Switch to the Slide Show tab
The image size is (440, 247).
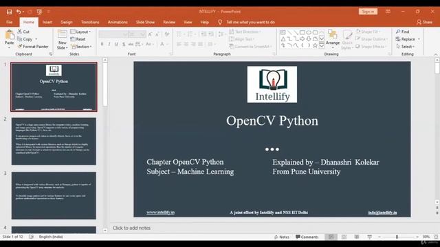pyautogui.click(x=145, y=22)
